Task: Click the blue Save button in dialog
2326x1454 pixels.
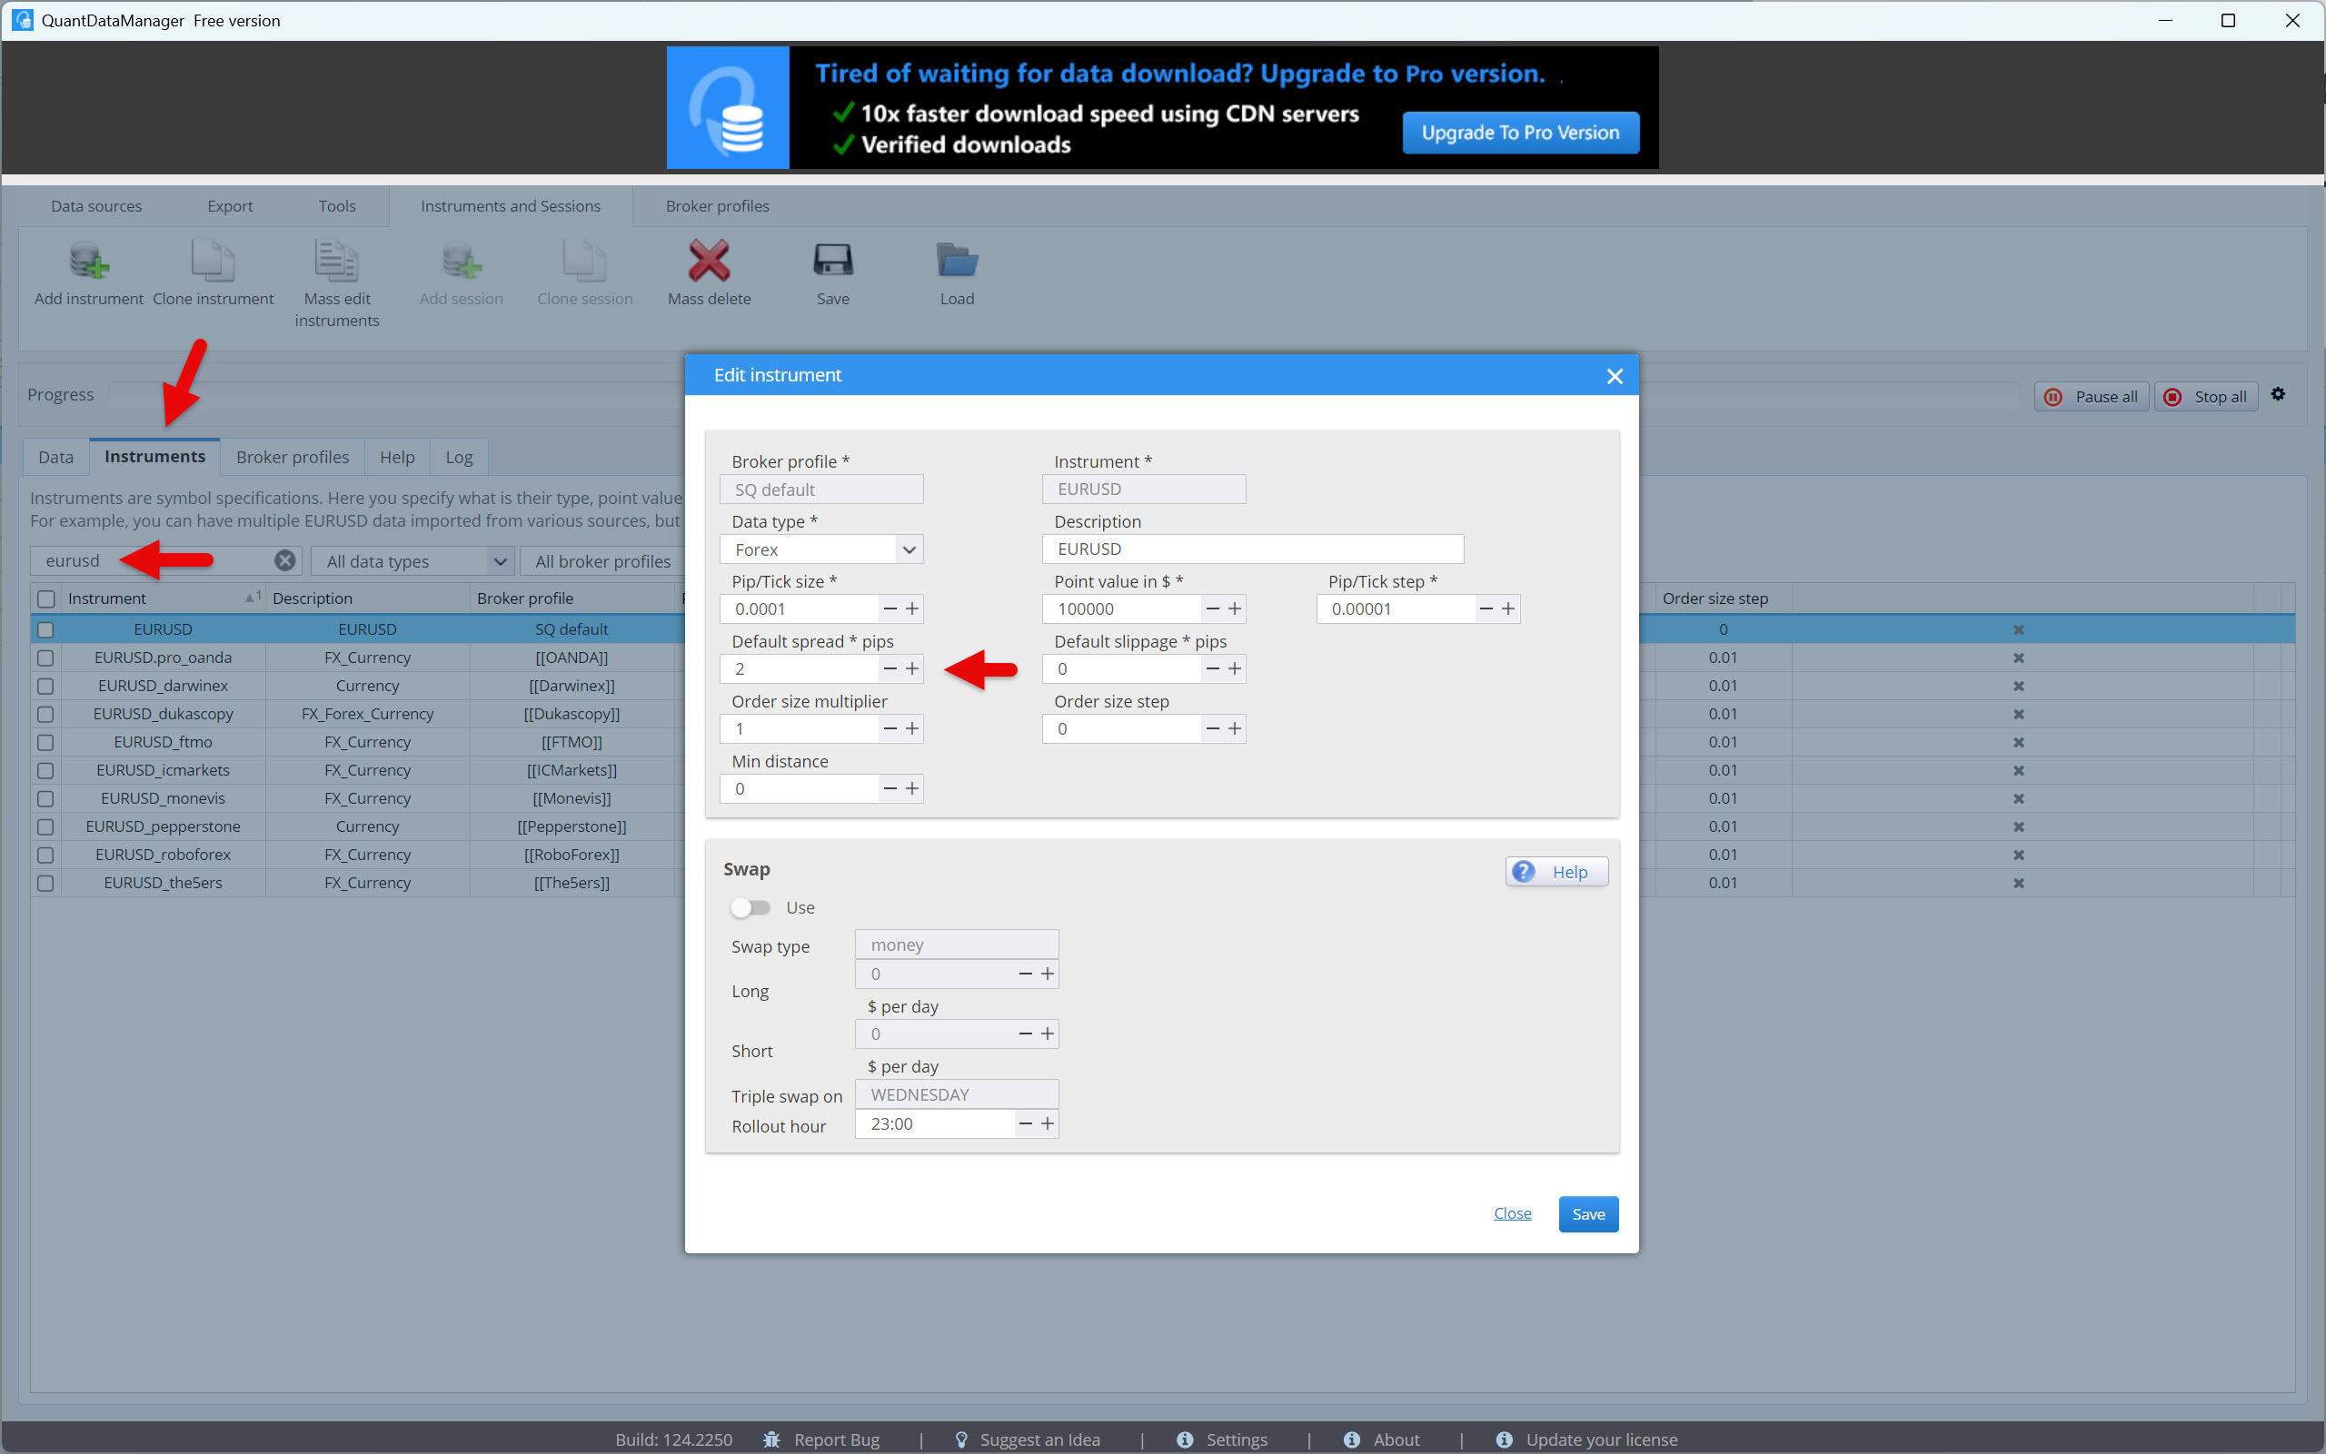Action: [x=1587, y=1213]
